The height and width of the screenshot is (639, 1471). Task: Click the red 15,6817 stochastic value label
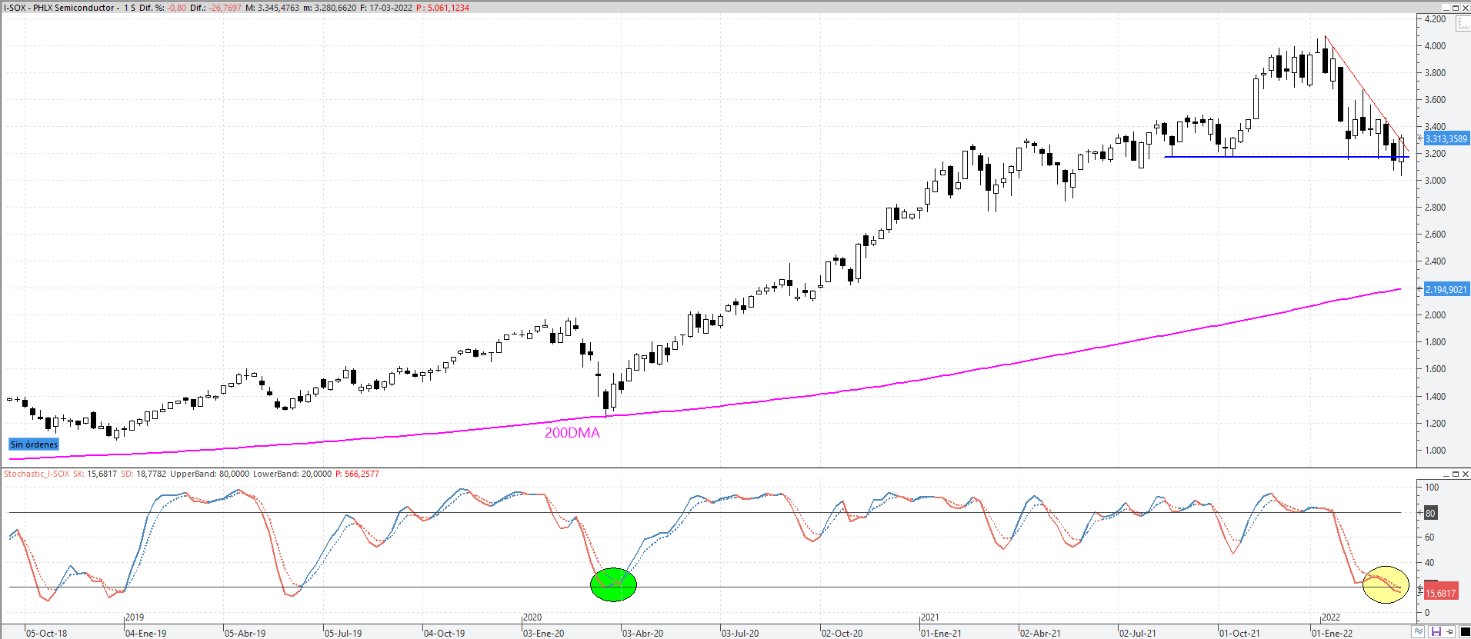point(1440,593)
